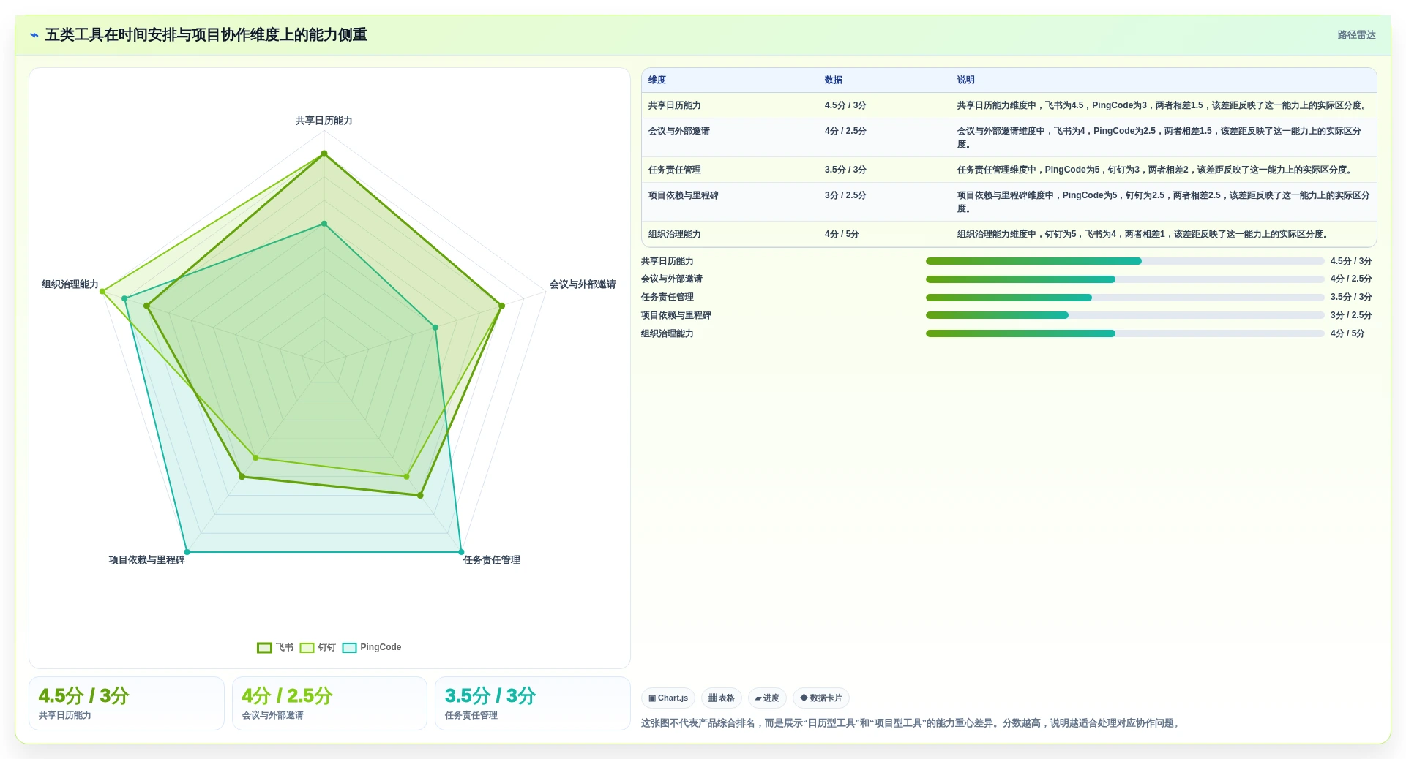The height and width of the screenshot is (759, 1406).
Task: Click the Chart.js tag
Action: [668, 698]
